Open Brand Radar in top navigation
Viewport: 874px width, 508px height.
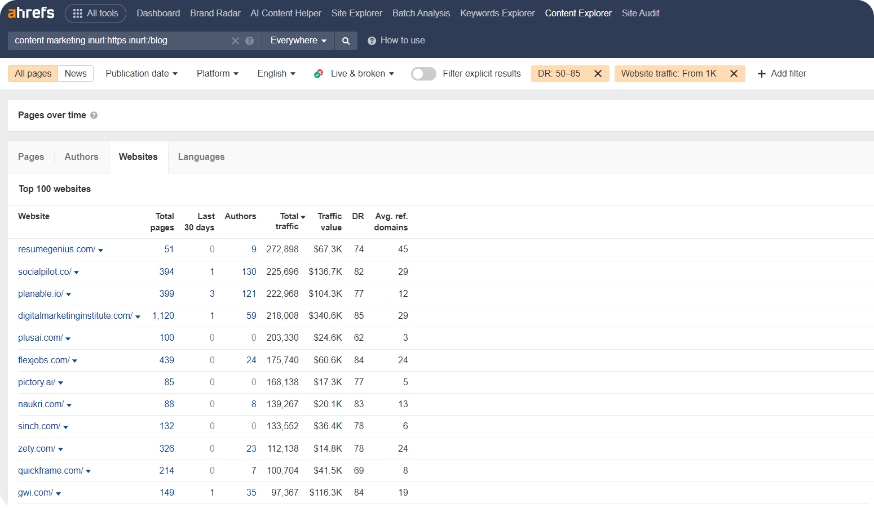215,13
